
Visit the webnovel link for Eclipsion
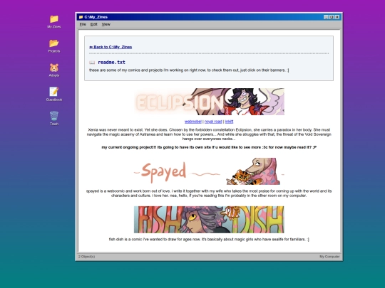click(x=193, y=122)
